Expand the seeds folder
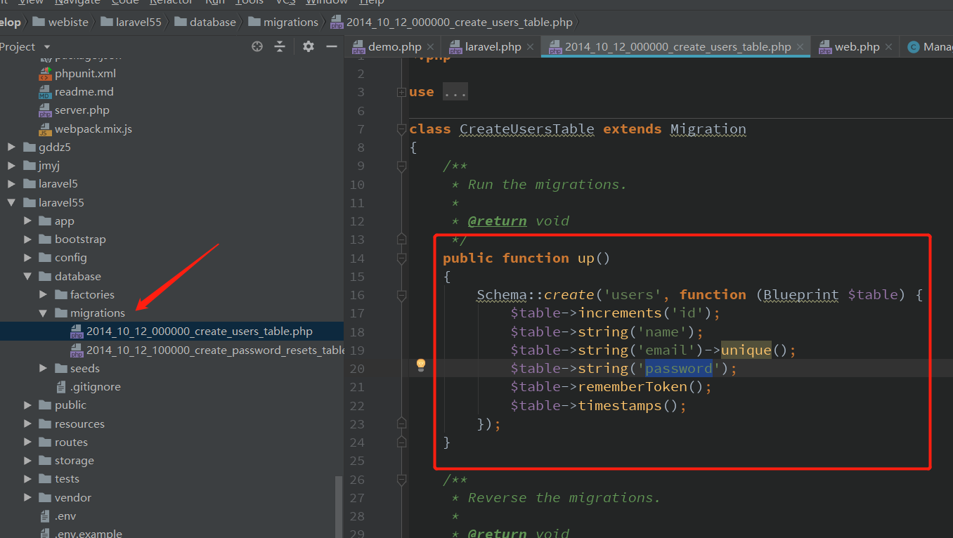Screen dimensions: 953x538 click(x=43, y=369)
